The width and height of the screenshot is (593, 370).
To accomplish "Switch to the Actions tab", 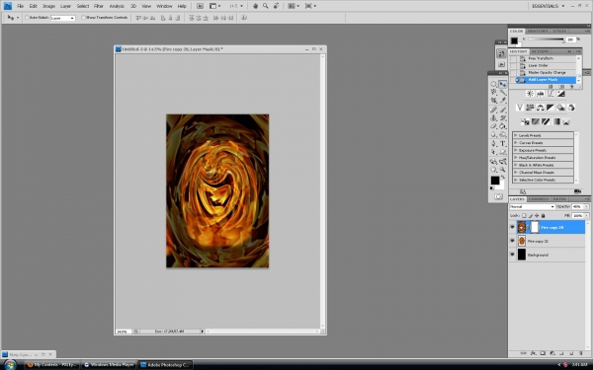I will (540, 51).
